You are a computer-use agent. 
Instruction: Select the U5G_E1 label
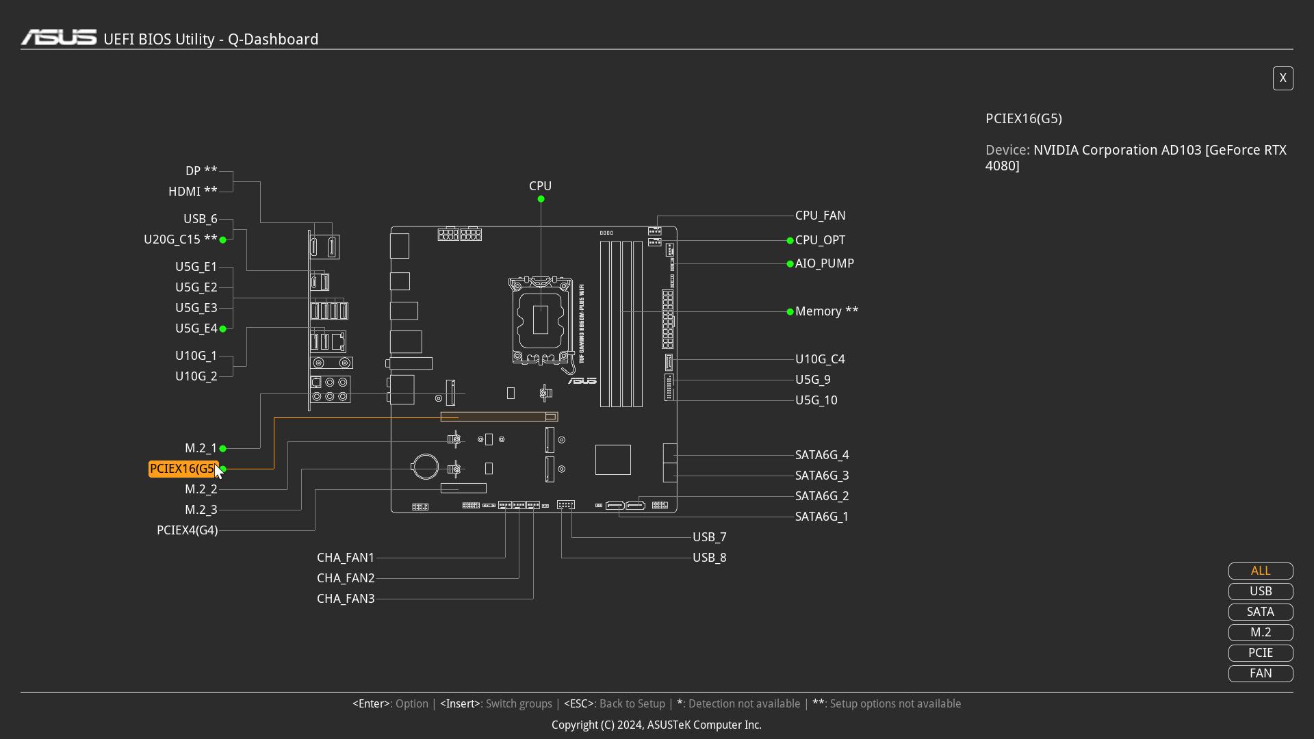pyautogui.click(x=196, y=267)
